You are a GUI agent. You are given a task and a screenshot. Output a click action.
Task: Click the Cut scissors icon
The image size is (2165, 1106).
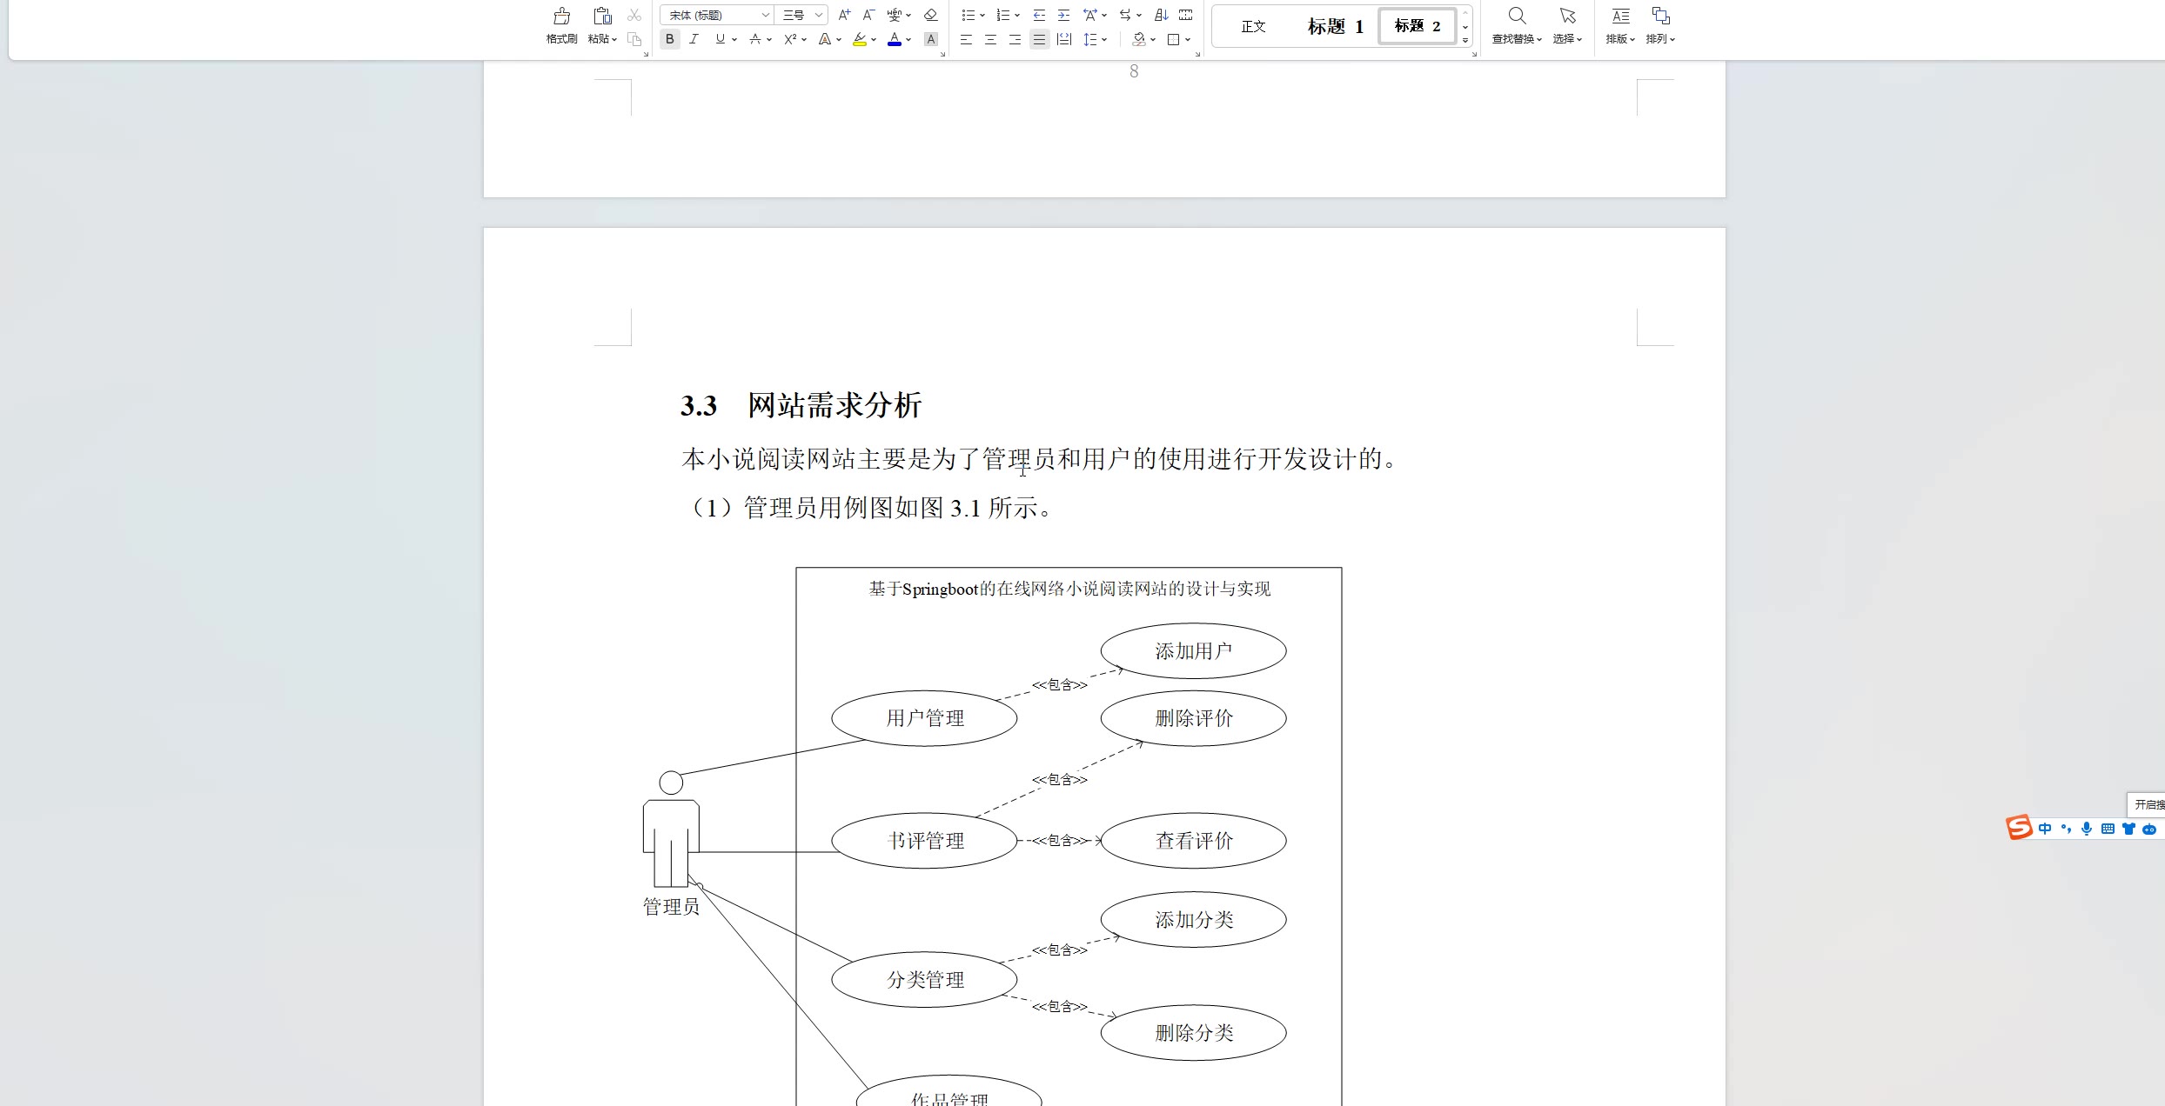pos(634,16)
